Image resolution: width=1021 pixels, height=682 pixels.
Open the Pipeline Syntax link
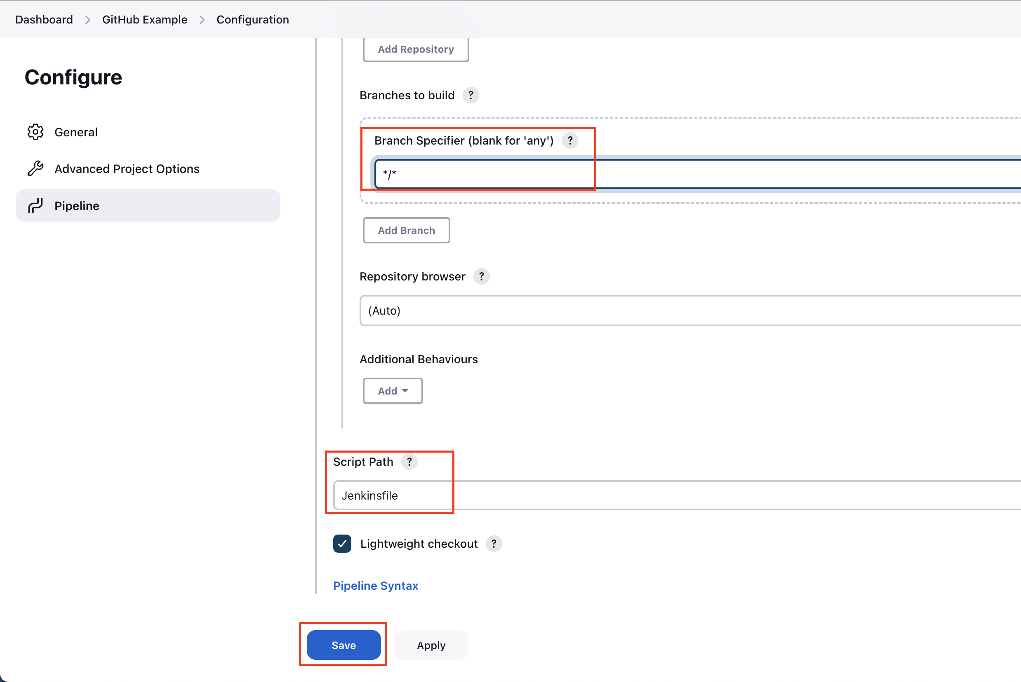375,586
